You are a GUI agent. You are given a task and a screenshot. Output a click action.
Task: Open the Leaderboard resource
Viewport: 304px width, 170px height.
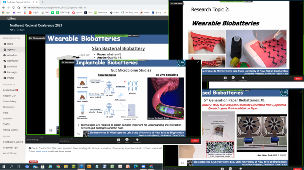[9, 90]
